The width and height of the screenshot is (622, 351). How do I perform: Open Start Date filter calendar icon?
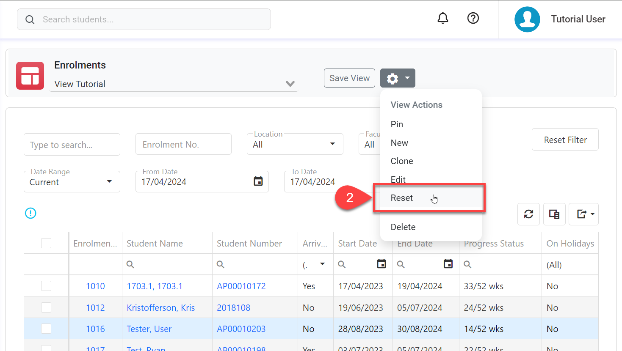[x=381, y=264]
